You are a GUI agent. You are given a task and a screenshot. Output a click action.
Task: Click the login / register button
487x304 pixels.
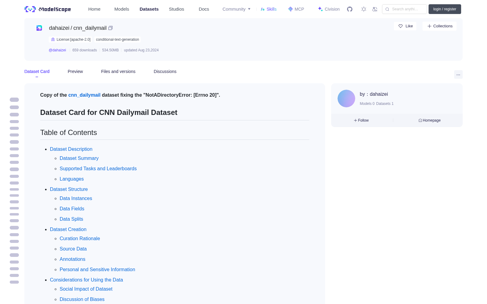click(x=445, y=9)
